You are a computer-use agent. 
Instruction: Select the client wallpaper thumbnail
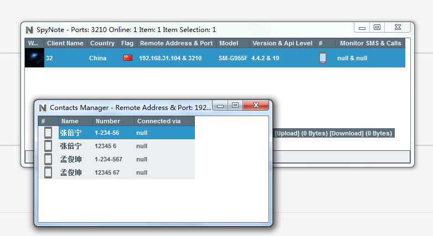pos(34,58)
